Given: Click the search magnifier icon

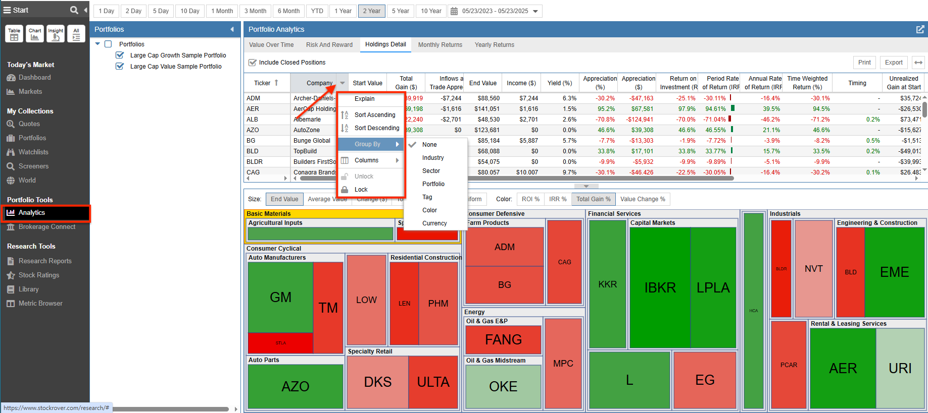Looking at the screenshot, I should point(74,10).
